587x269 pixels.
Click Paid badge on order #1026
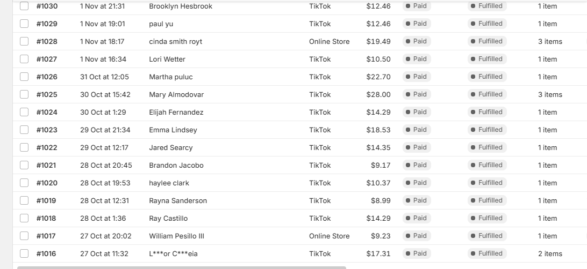pos(417,77)
